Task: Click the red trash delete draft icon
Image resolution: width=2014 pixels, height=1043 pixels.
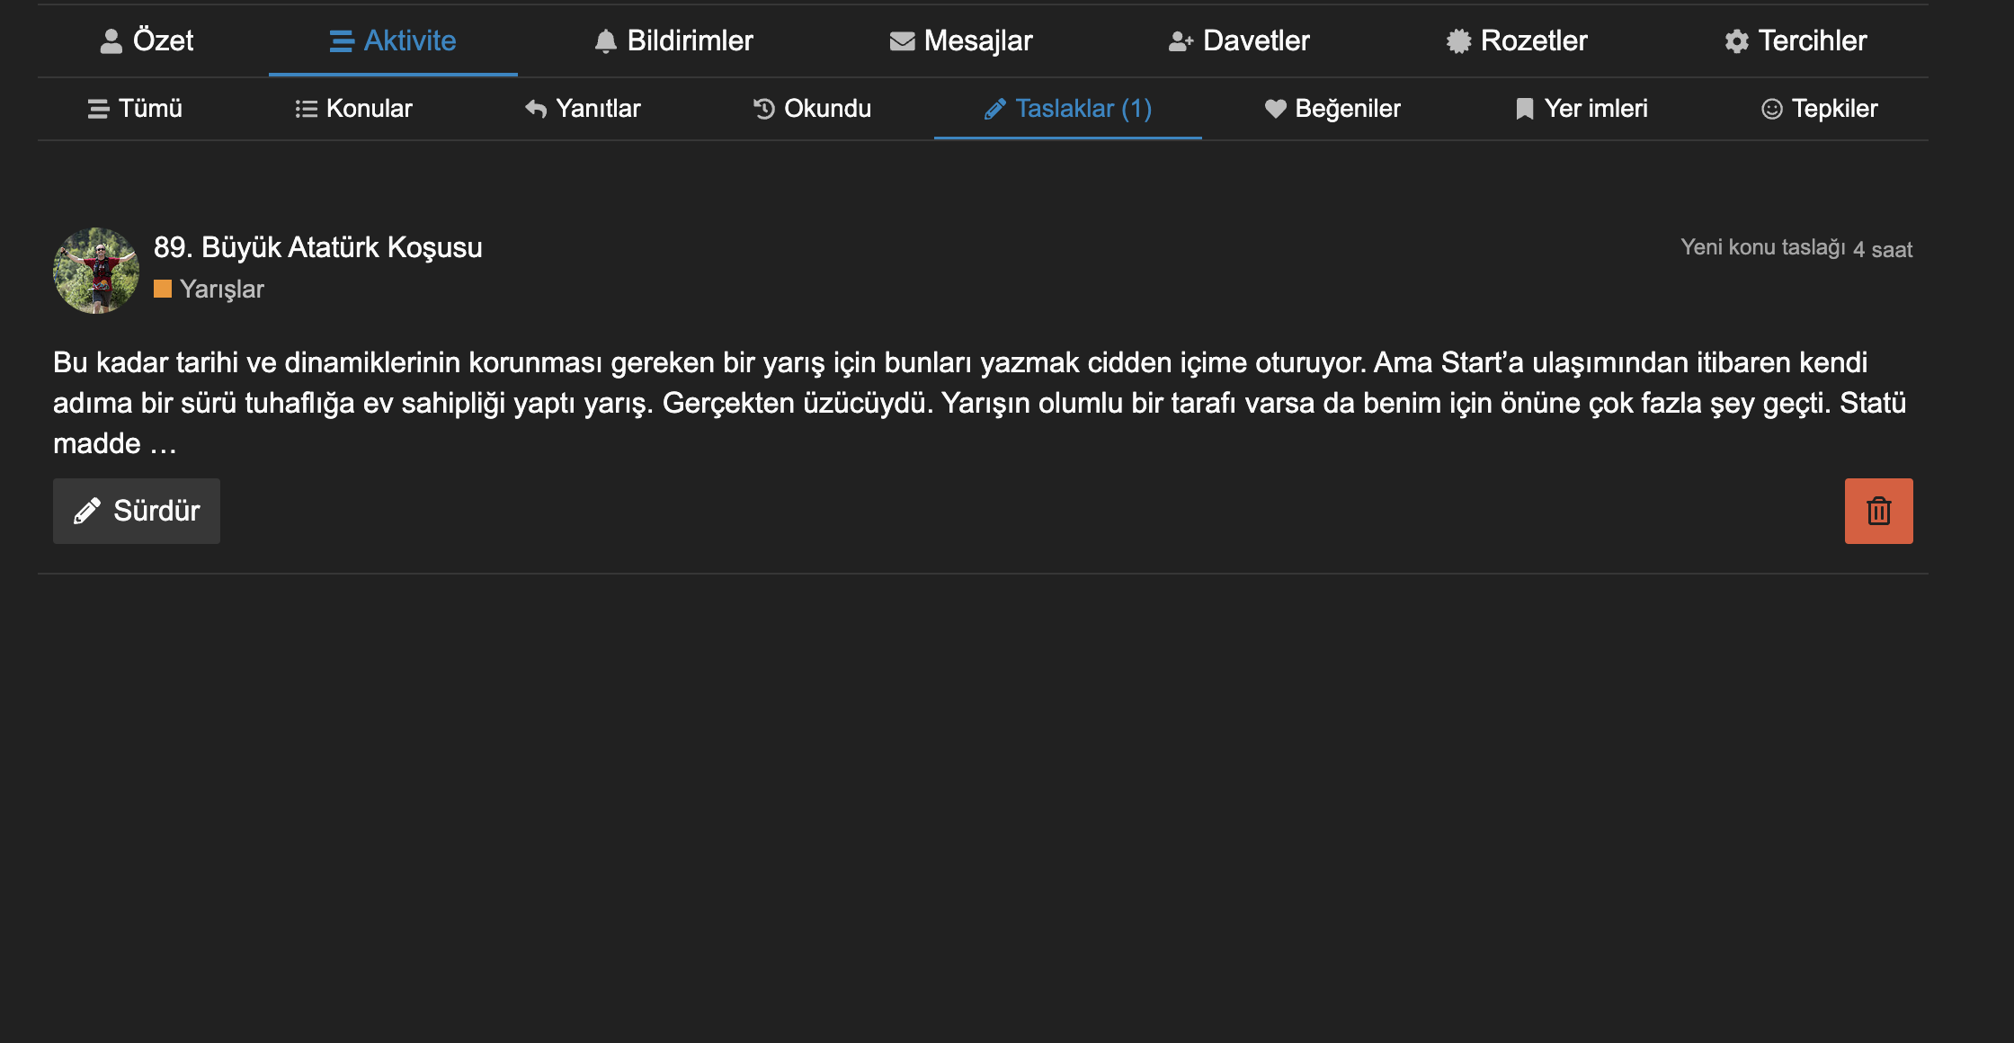Action: [x=1878, y=511]
